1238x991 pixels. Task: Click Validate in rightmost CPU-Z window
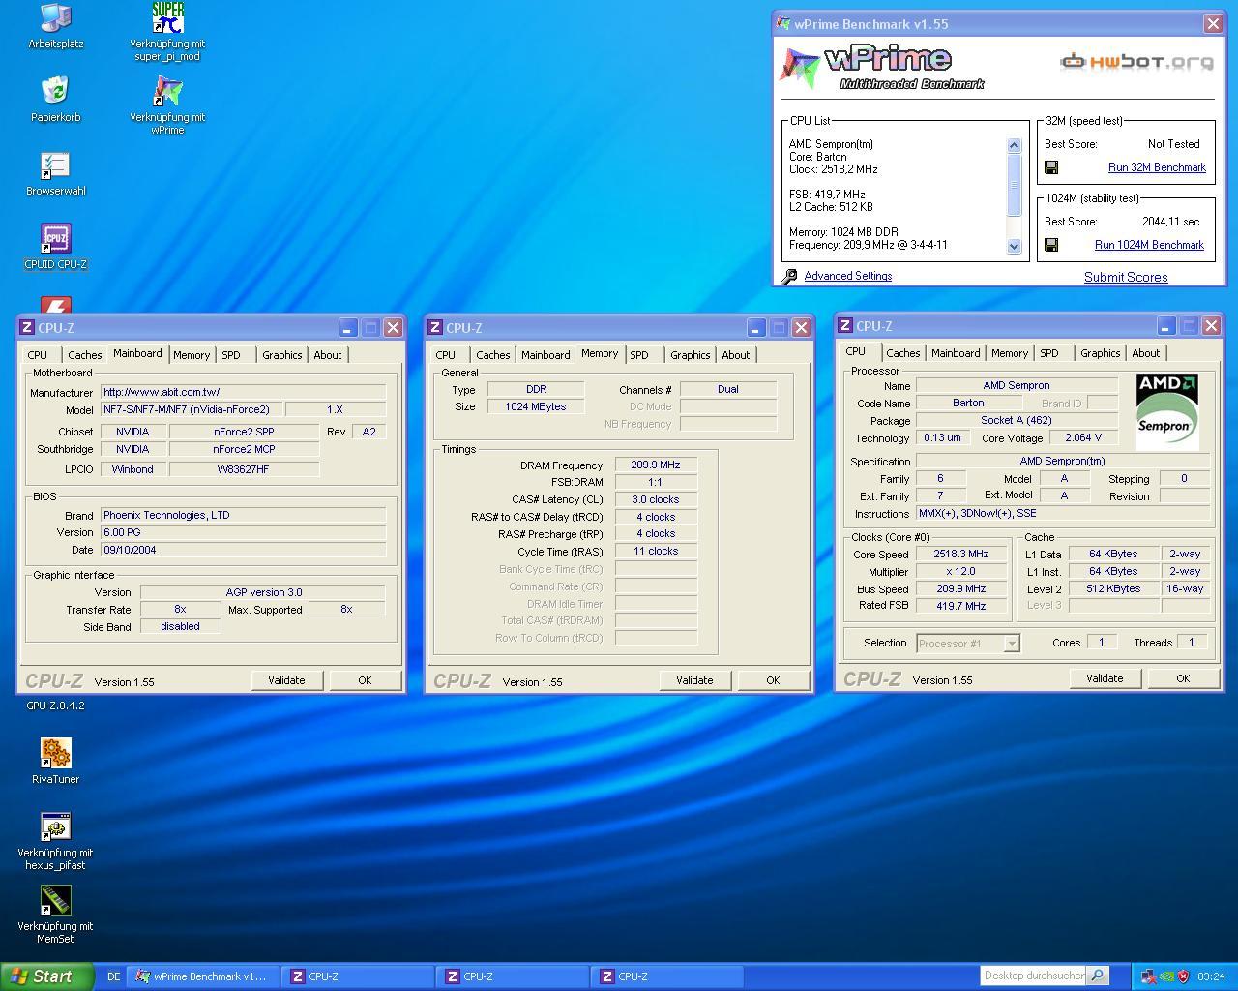click(x=1105, y=678)
